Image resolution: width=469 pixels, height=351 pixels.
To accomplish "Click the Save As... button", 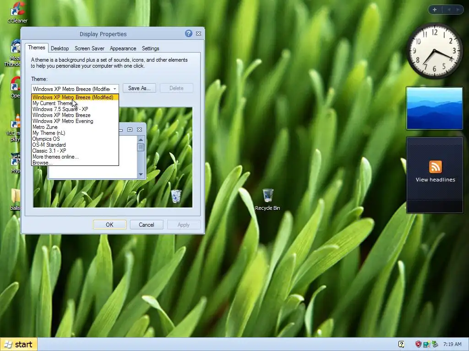I will pos(139,88).
